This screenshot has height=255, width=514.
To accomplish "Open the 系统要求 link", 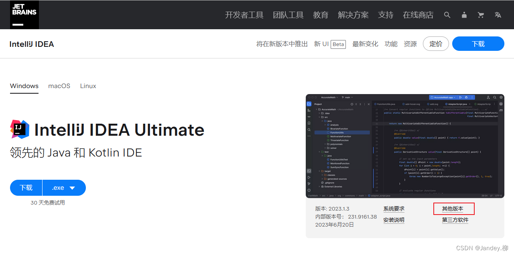I will 394,209.
